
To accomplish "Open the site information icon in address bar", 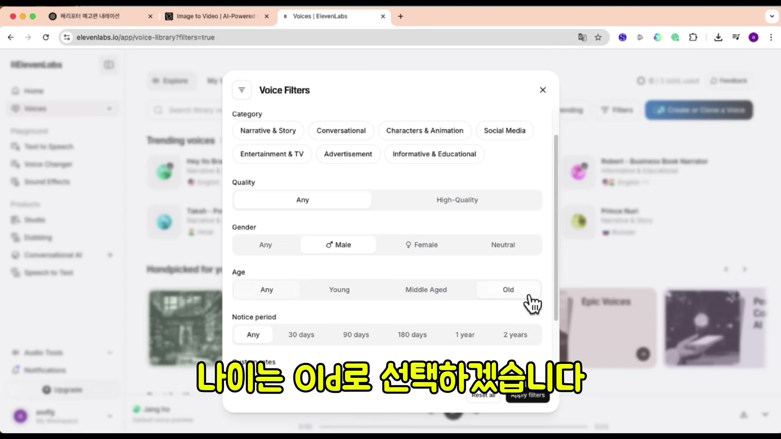I will click(x=67, y=37).
